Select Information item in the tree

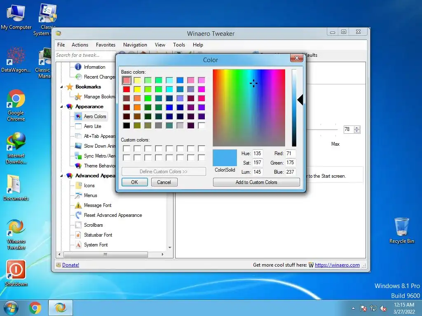click(x=94, y=67)
